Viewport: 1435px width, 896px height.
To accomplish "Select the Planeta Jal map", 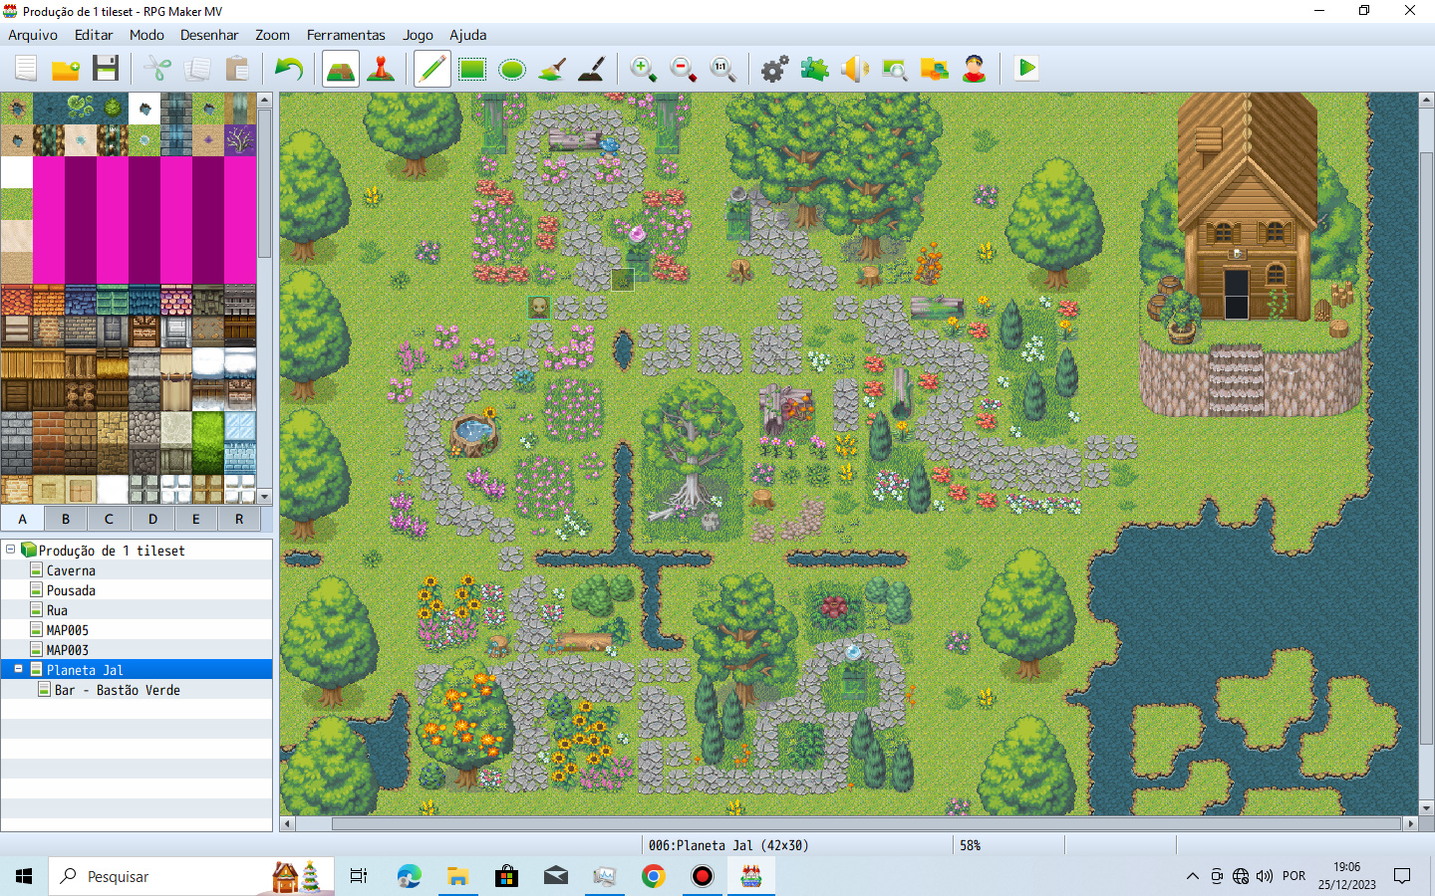I will click(85, 670).
